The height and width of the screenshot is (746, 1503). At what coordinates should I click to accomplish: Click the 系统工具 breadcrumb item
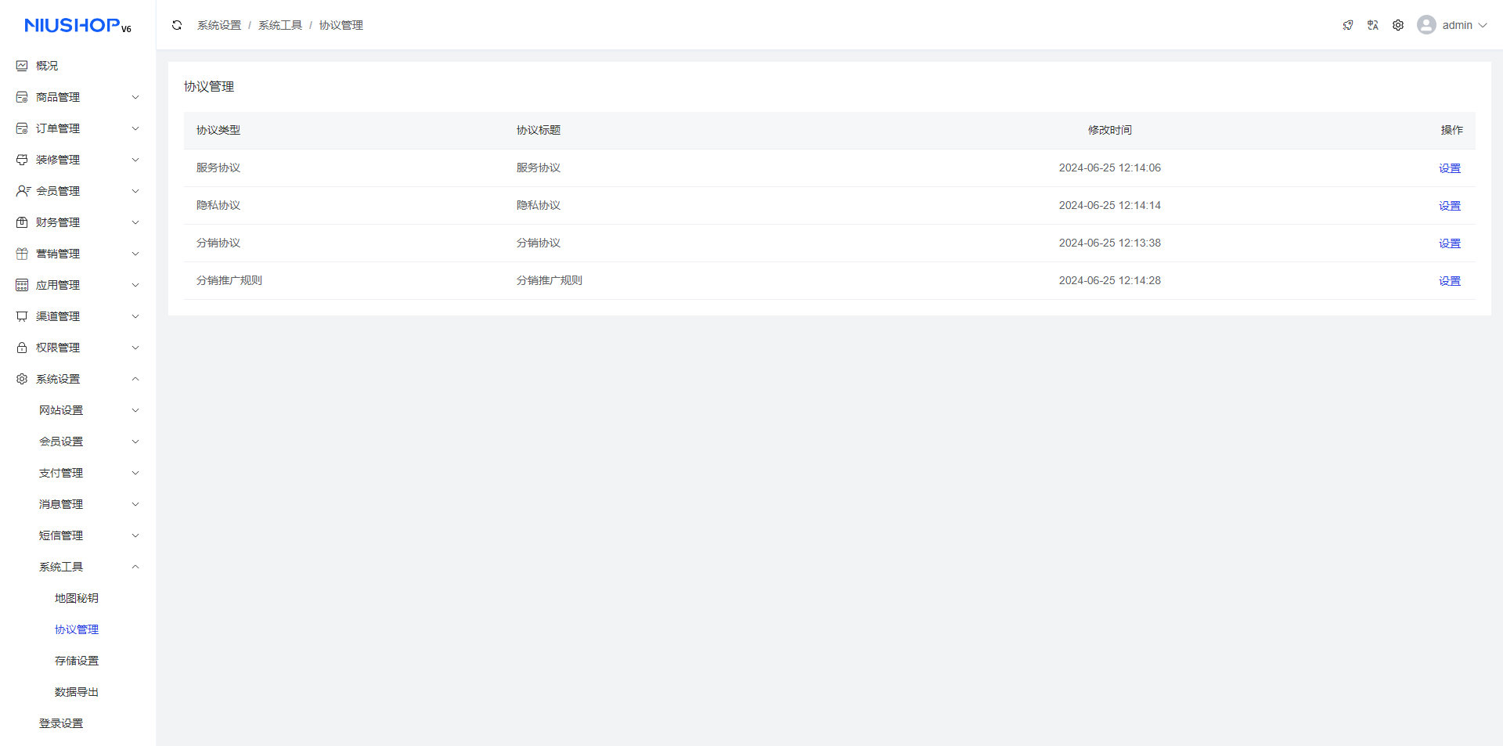click(x=279, y=25)
